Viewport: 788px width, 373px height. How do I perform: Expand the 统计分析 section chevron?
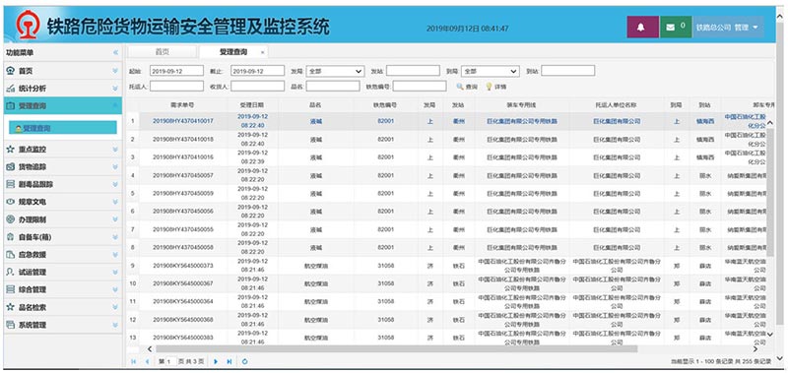click(115, 89)
